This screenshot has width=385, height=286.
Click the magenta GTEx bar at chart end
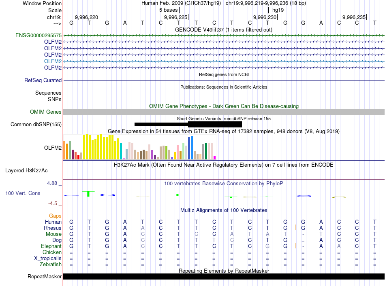click(215, 158)
